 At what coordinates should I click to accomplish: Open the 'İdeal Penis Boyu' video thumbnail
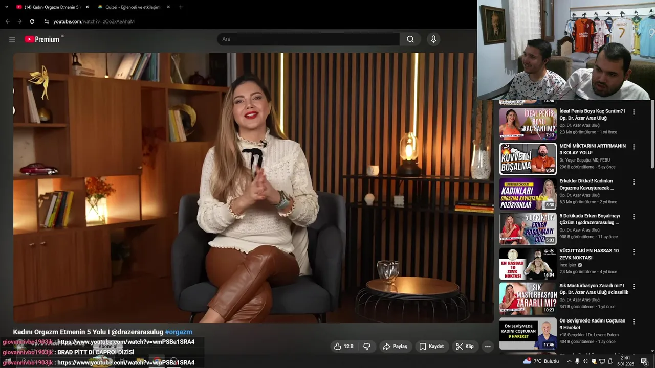point(528,124)
